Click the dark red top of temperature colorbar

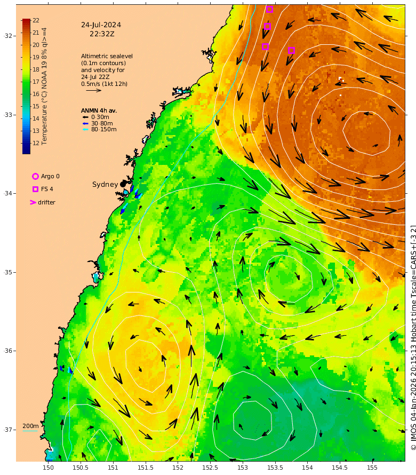coord(26,21)
